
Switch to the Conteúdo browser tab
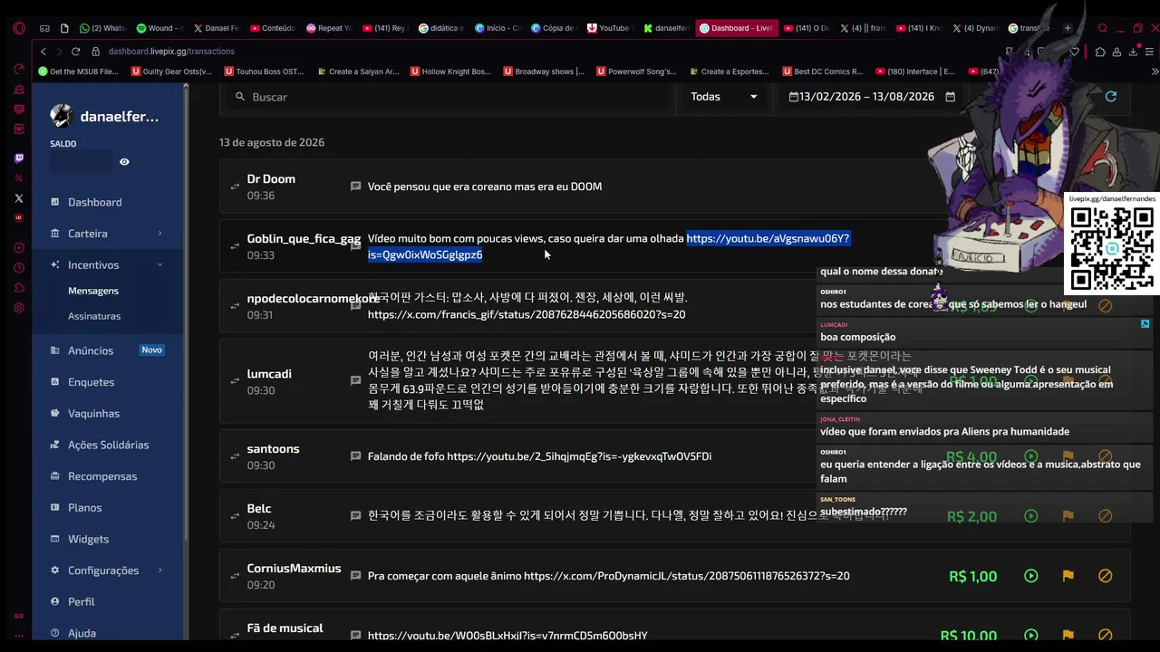[x=272, y=28]
